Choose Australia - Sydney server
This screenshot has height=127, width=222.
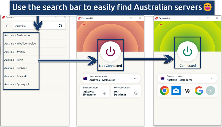pyautogui.click(x=15, y=52)
